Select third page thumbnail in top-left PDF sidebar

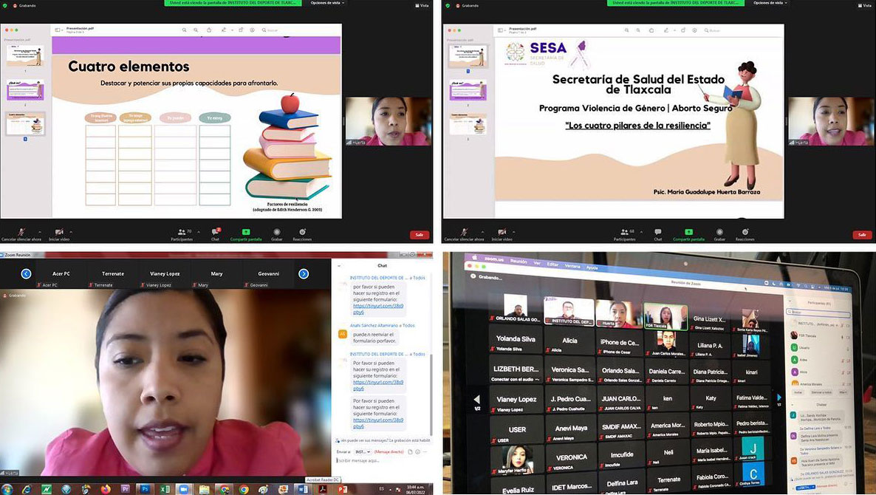coord(25,124)
